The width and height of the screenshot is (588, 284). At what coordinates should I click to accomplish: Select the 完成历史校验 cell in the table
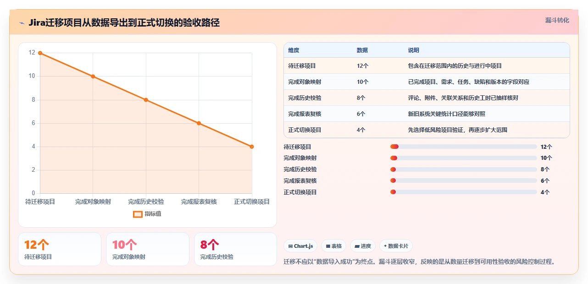[305, 98]
